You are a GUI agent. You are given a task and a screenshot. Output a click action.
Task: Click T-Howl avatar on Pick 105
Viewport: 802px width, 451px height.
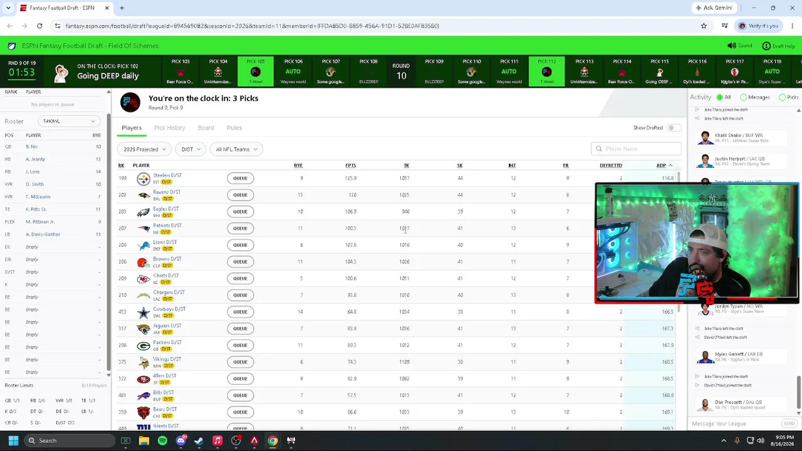pos(256,72)
